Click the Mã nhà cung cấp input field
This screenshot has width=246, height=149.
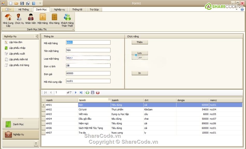[88, 81]
